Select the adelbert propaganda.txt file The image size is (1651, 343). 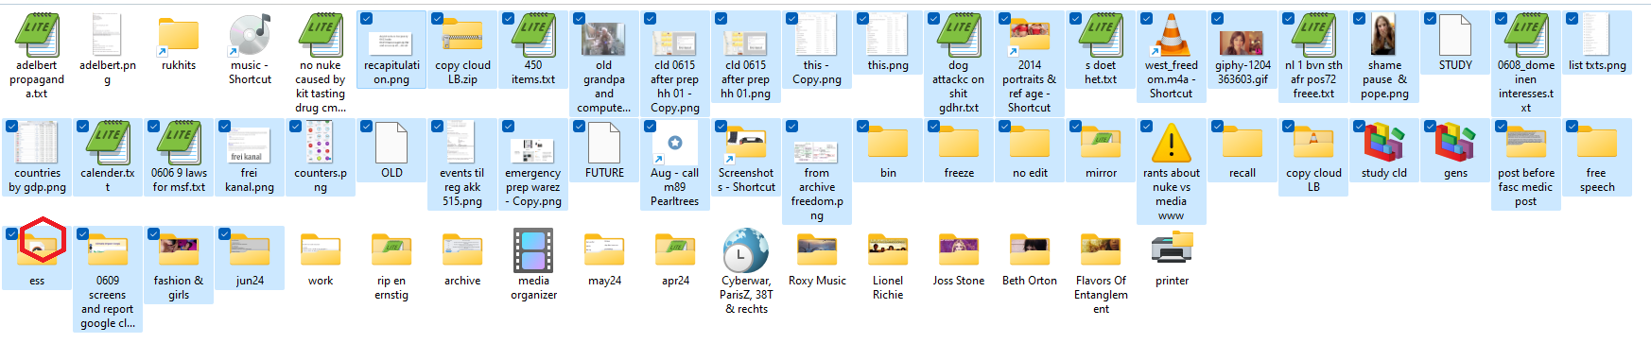coord(37,35)
